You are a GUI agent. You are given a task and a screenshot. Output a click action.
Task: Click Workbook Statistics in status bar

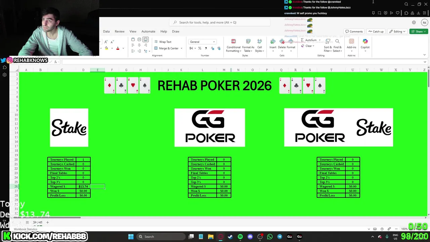26,229
